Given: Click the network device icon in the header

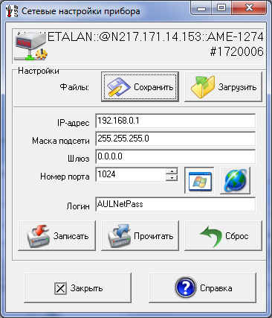Looking at the screenshot, I should click(x=30, y=47).
